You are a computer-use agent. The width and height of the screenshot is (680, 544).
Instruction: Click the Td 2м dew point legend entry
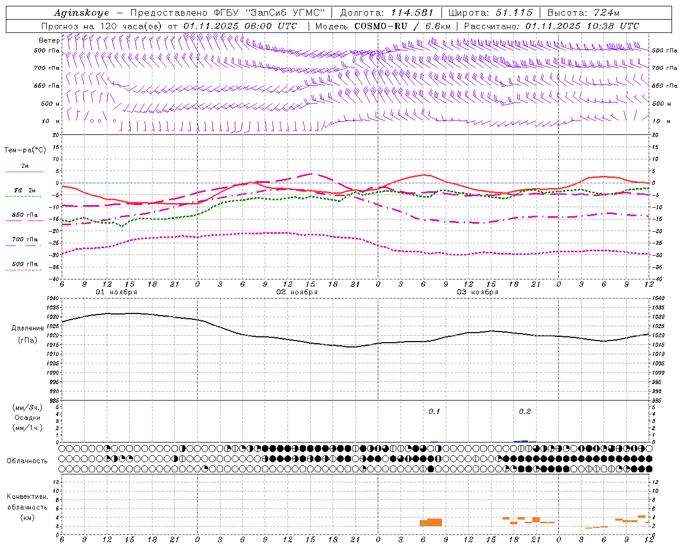tap(25, 190)
